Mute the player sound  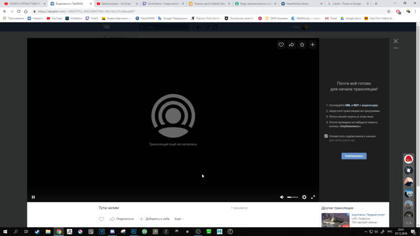coord(282,197)
